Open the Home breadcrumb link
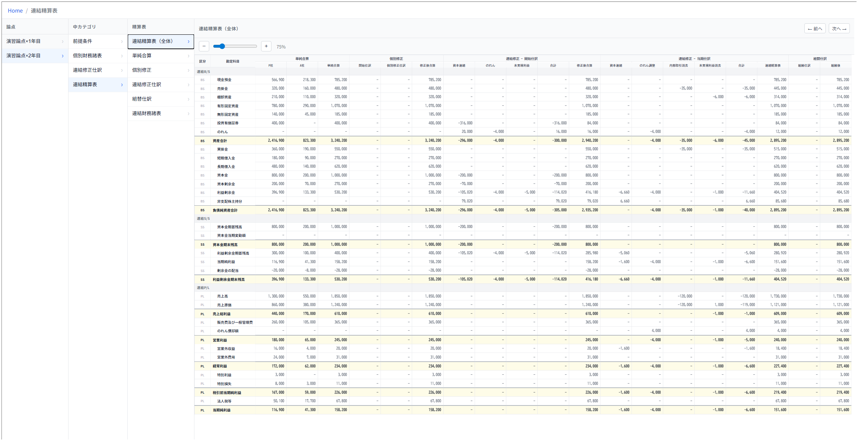The image size is (858, 441). 15,11
